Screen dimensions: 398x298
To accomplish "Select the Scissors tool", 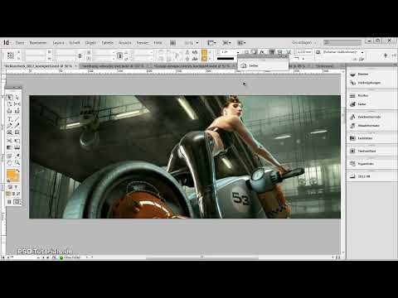I will 10,141.
